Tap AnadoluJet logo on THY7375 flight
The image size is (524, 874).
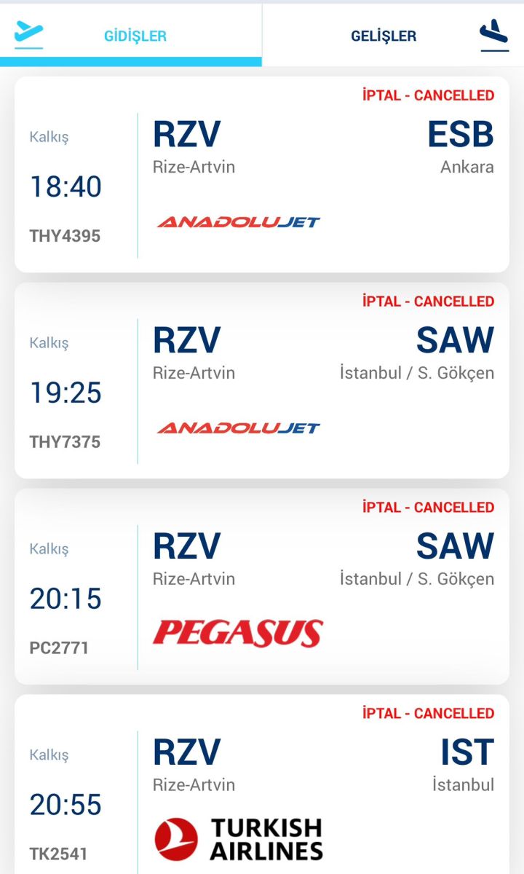(x=239, y=428)
